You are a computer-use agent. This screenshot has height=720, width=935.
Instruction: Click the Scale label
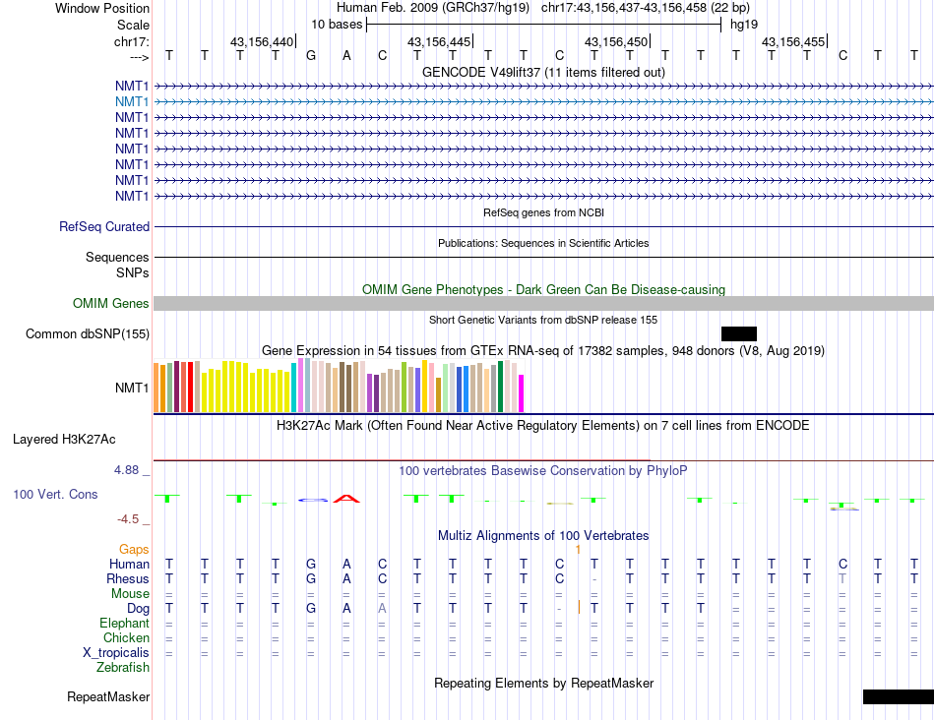pos(134,25)
